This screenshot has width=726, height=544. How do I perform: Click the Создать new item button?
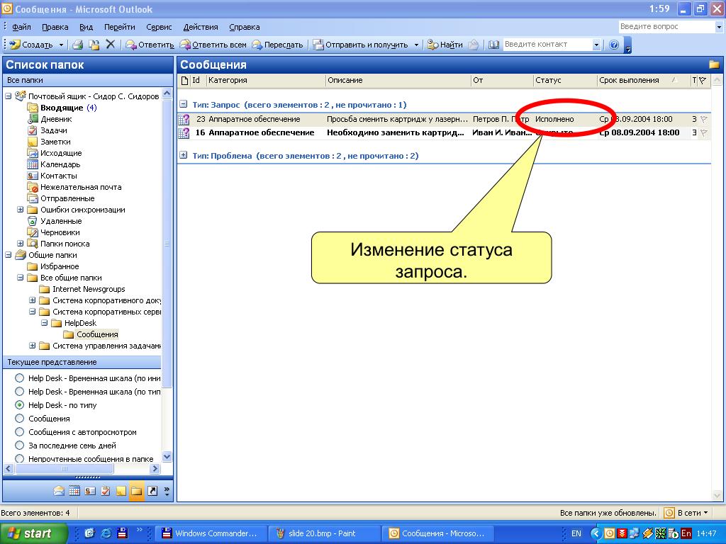[32, 45]
